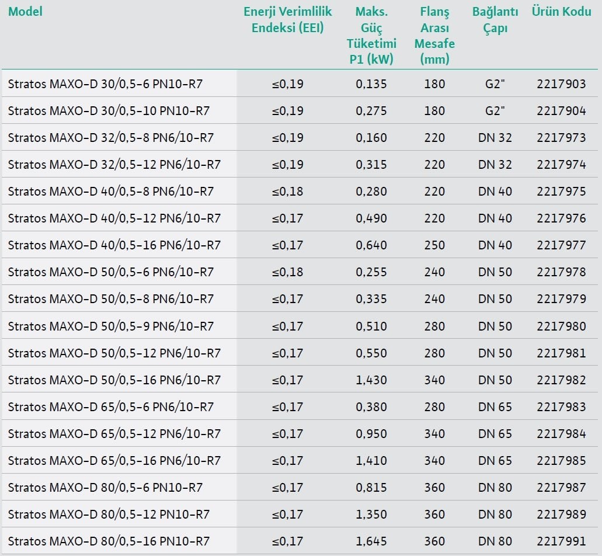Click power value 0,490
This screenshot has height=556, width=602.
[x=371, y=218]
